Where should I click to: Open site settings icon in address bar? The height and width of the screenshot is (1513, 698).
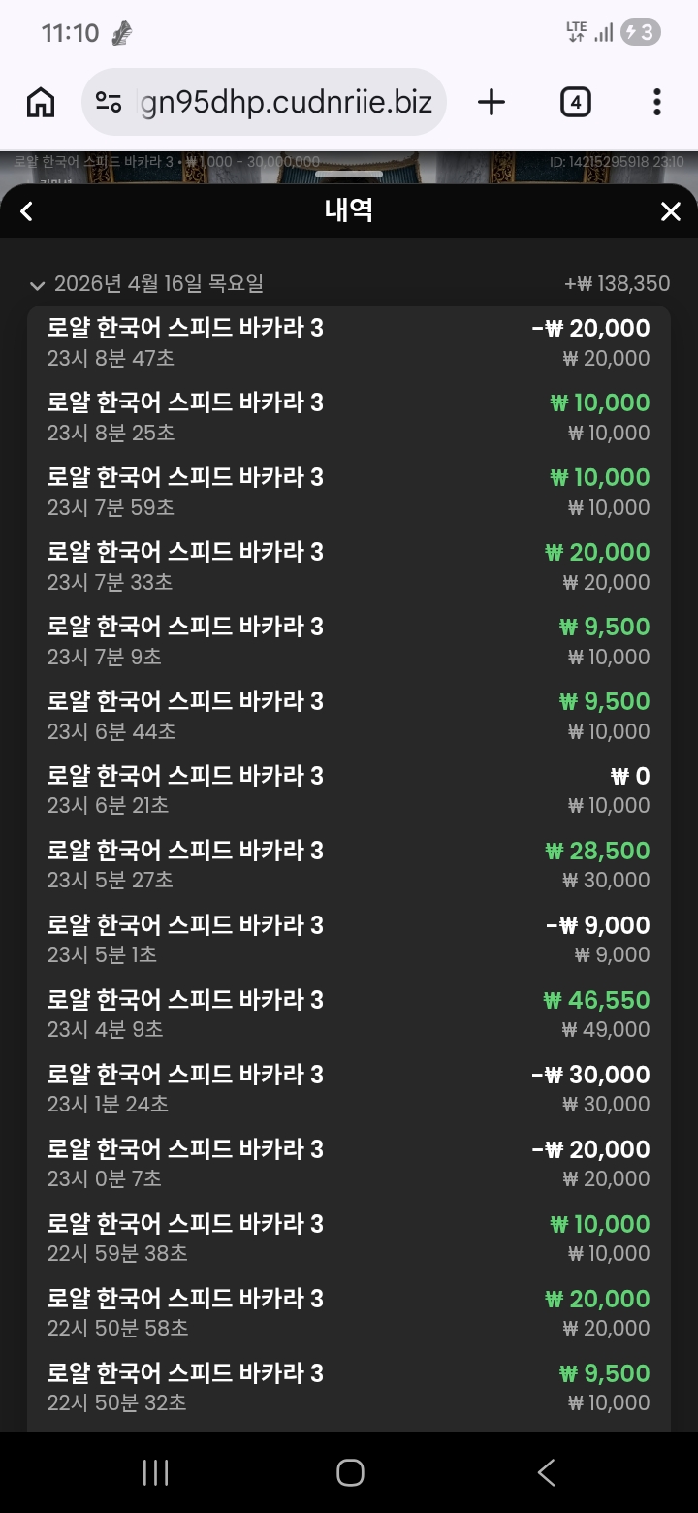click(109, 102)
